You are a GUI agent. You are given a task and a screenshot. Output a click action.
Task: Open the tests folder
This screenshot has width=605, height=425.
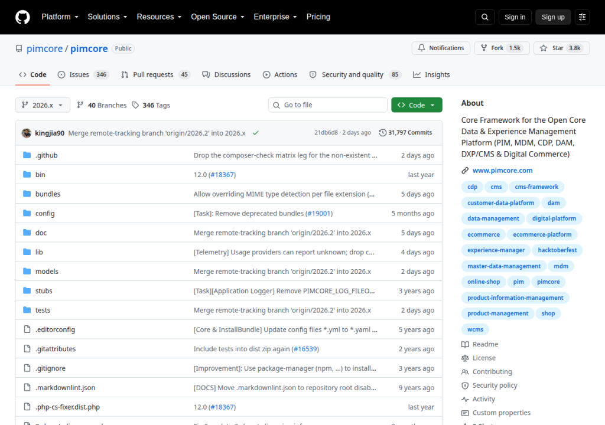point(43,310)
